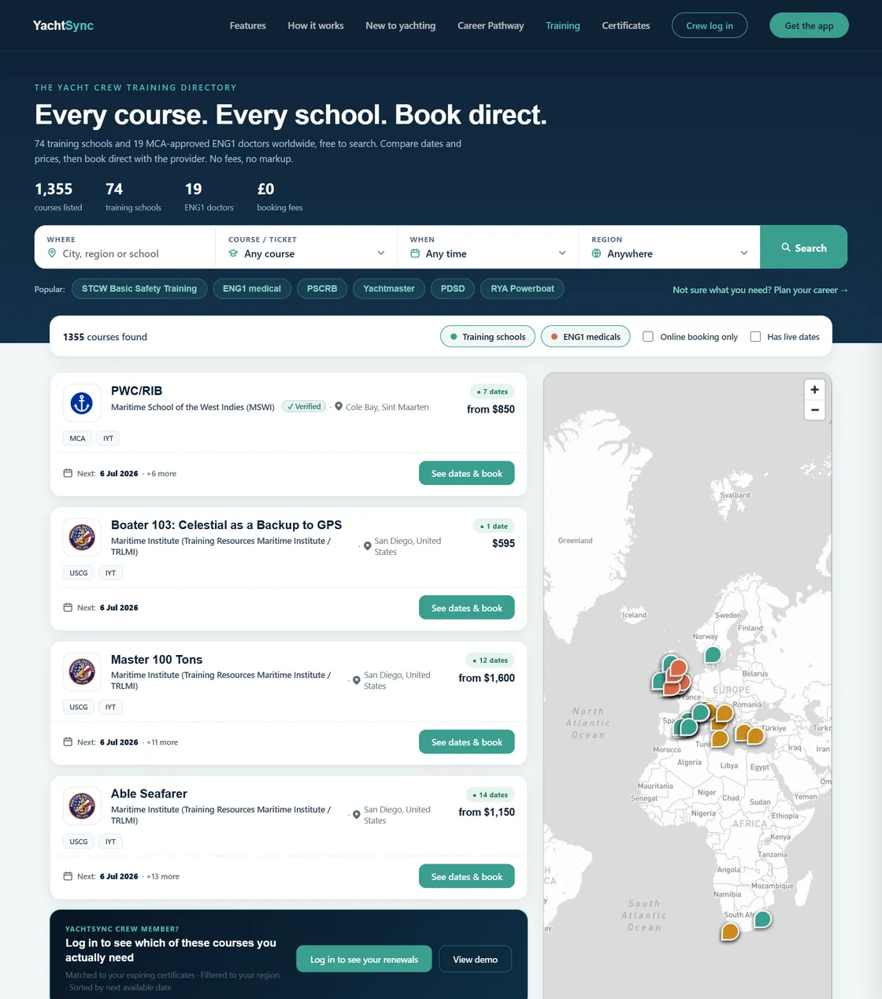Toggle Online booking only checkbox
The height and width of the screenshot is (999, 882).
(648, 336)
